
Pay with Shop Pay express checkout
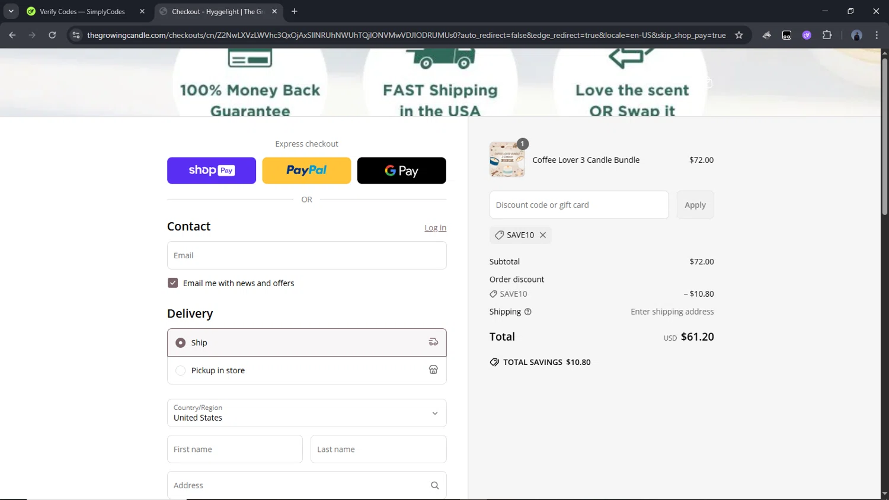coord(212,171)
